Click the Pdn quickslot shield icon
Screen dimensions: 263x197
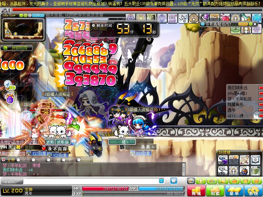pyautogui.click(x=255, y=170)
